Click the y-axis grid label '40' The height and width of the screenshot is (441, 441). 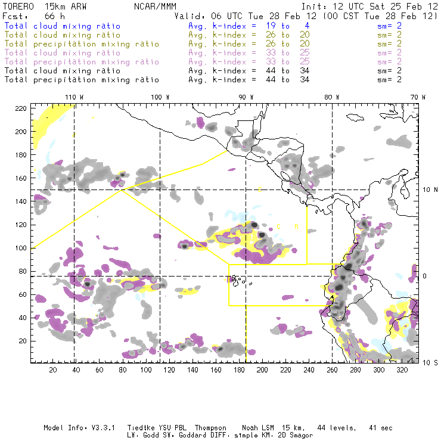point(23,318)
